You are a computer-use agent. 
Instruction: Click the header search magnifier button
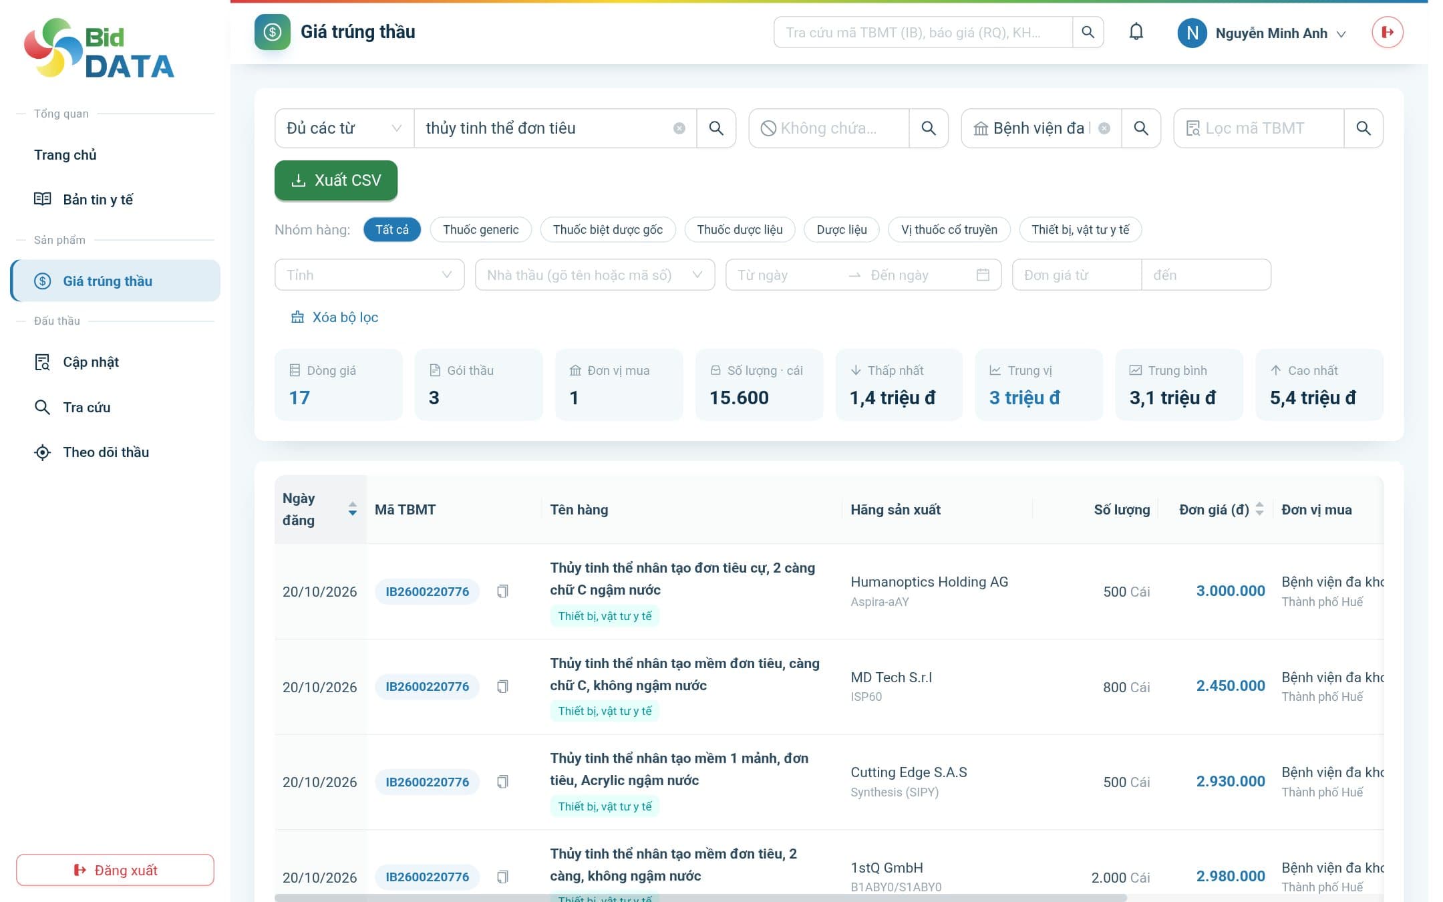click(x=1088, y=32)
